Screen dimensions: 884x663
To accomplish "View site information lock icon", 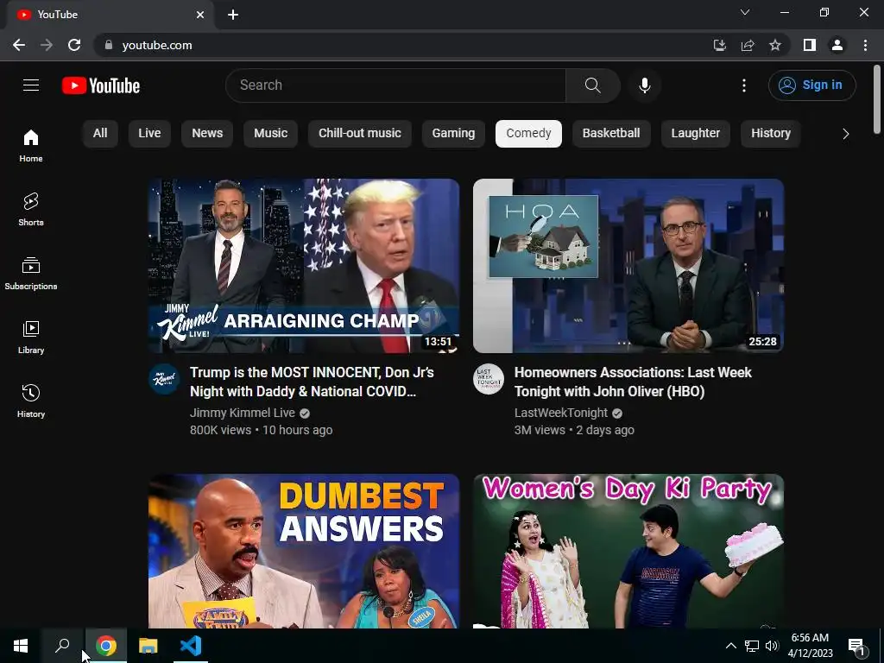I will (109, 45).
